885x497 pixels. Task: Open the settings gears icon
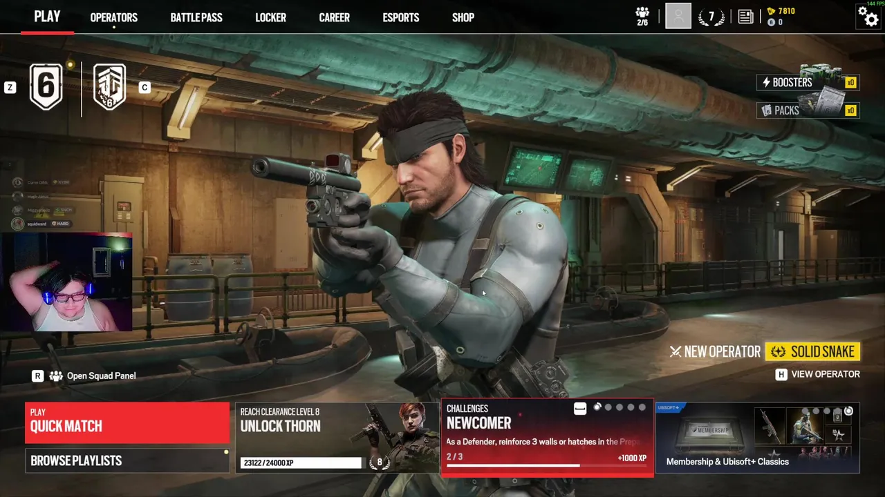[x=868, y=16]
